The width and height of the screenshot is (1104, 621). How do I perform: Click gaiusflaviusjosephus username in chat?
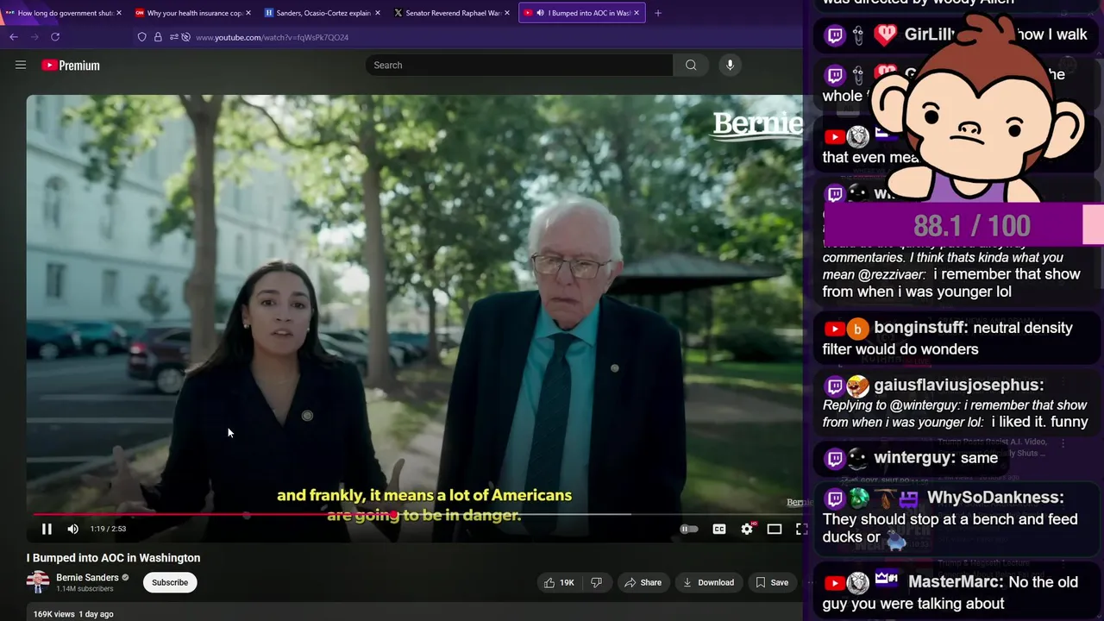[958, 385]
